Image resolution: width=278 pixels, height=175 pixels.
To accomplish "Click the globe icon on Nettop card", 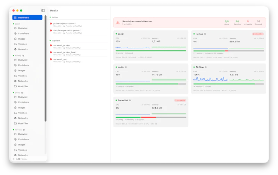I will pyautogui.click(x=205, y=34).
